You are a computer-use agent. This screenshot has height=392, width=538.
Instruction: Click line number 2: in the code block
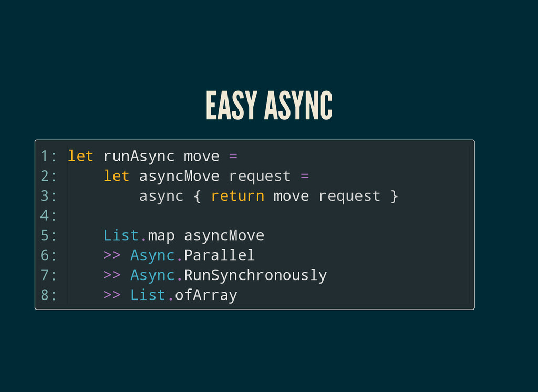click(x=48, y=176)
